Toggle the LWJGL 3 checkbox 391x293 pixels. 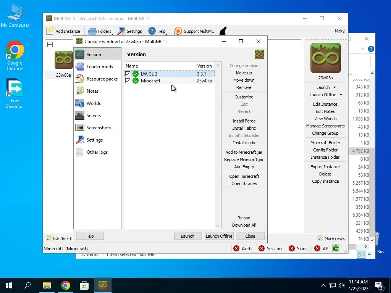coord(128,74)
